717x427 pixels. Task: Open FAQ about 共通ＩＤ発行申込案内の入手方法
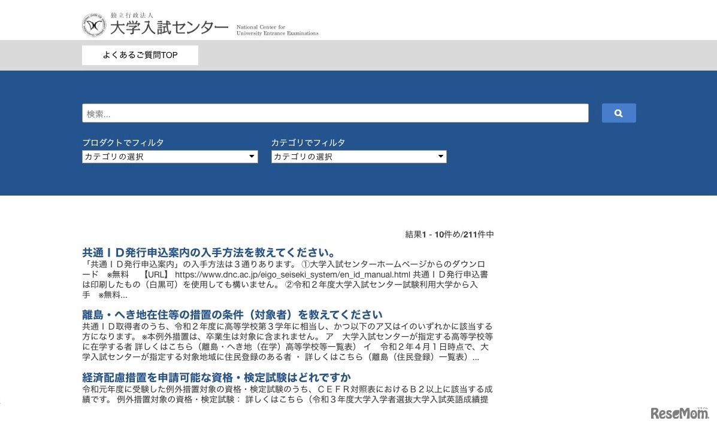click(208, 252)
